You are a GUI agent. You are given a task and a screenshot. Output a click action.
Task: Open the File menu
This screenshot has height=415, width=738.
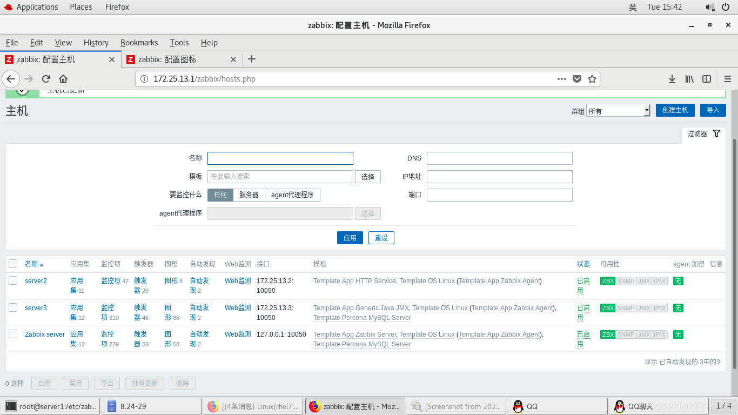[12, 43]
